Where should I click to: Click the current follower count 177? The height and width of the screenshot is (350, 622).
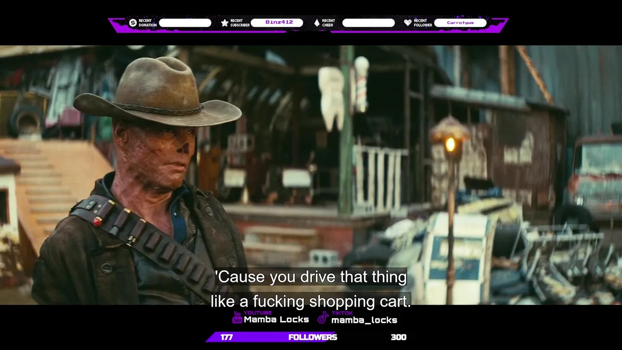[226, 337]
